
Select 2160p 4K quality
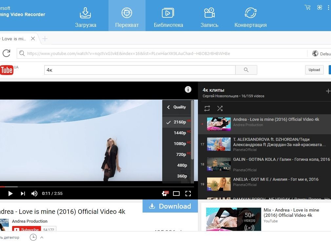click(x=177, y=122)
